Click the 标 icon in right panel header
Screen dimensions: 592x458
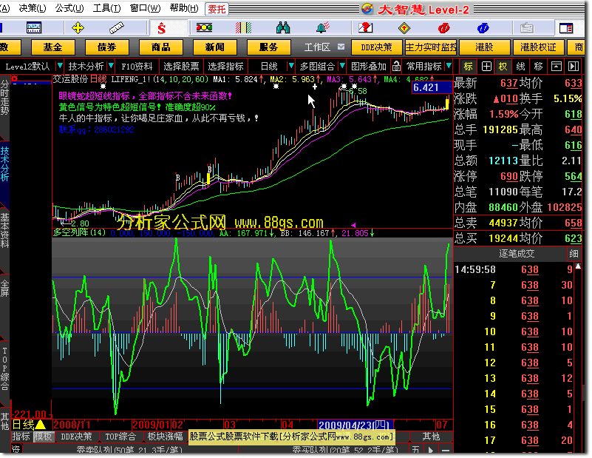(468, 67)
